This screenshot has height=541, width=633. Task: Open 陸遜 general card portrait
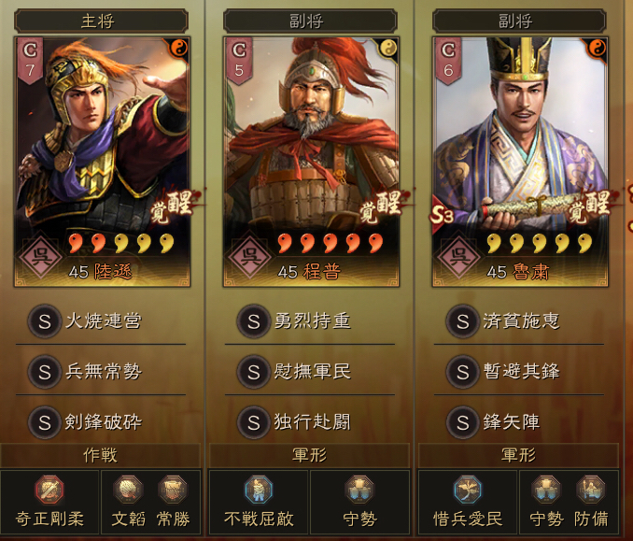click(x=102, y=162)
